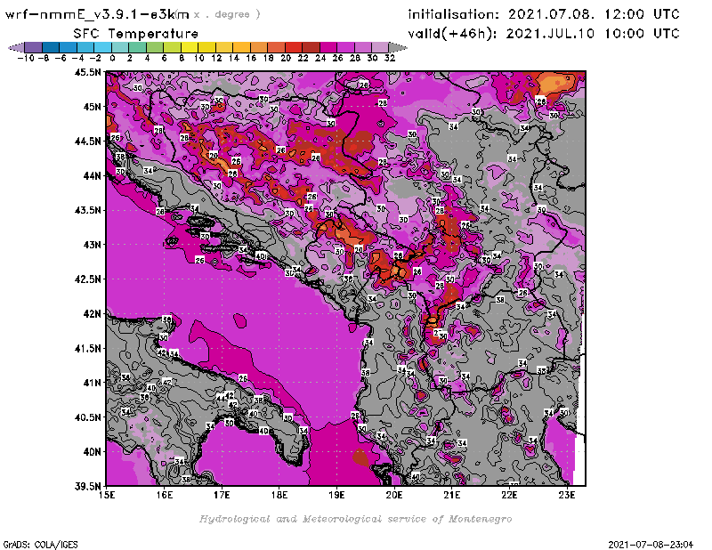The height and width of the screenshot is (550, 712).
Task: Select the 22E longitude label
Action: (x=509, y=495)
